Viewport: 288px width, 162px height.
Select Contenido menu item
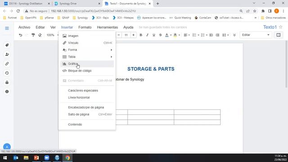tap(87, 124)
